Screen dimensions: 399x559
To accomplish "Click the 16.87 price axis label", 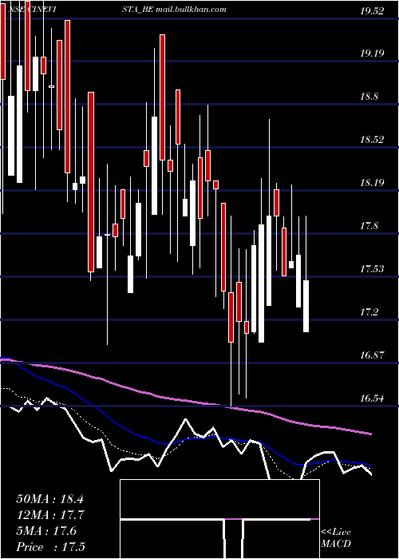I will coord(373,355).
